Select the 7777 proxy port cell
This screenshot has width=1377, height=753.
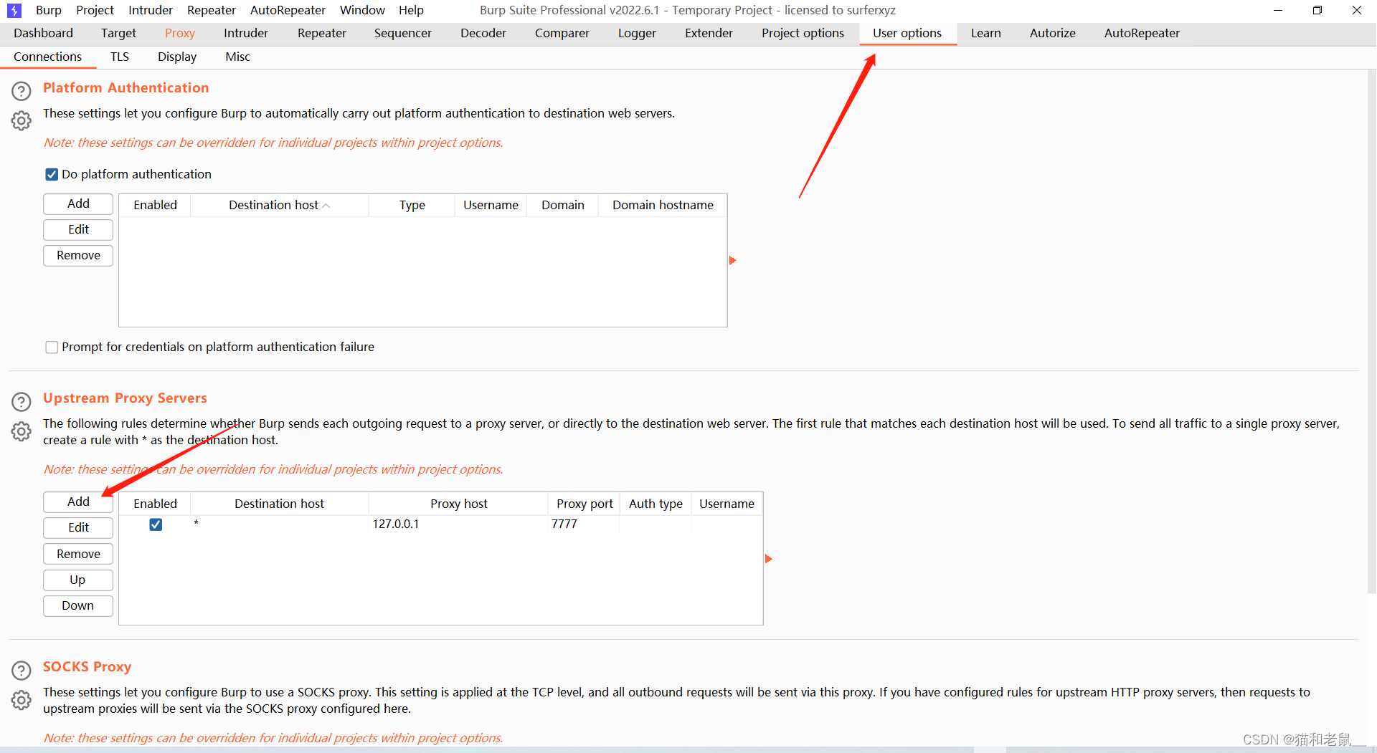click(x=585, y=524)
